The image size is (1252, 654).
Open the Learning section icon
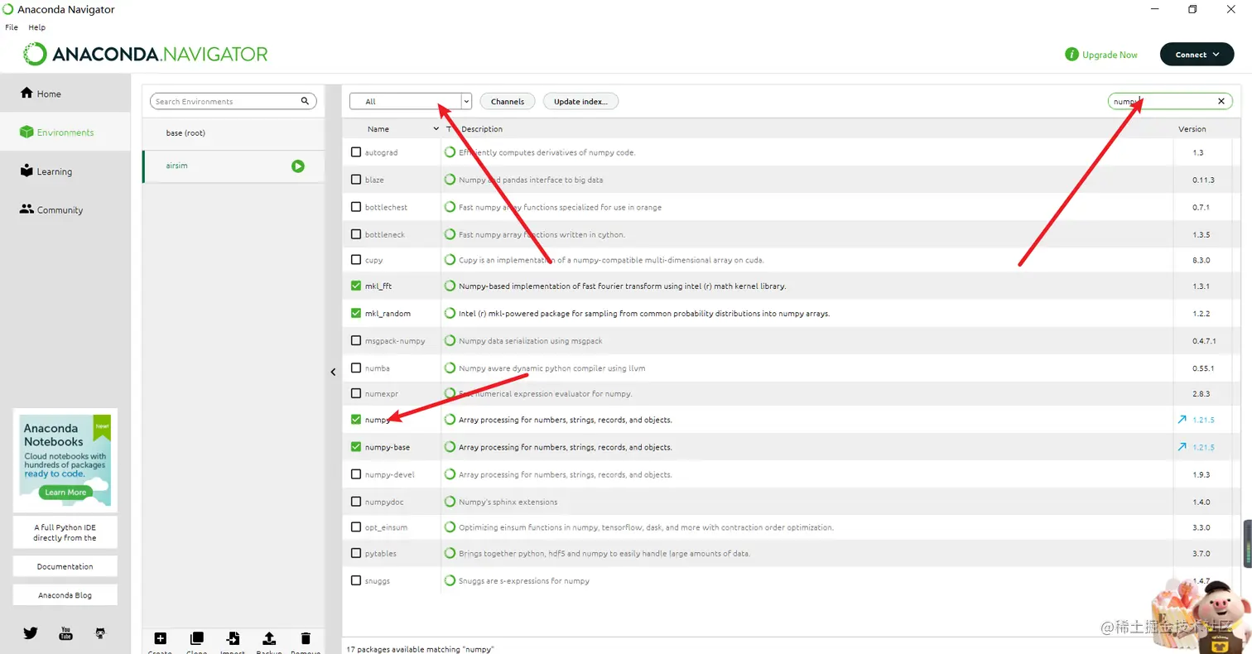click(26, 171)
